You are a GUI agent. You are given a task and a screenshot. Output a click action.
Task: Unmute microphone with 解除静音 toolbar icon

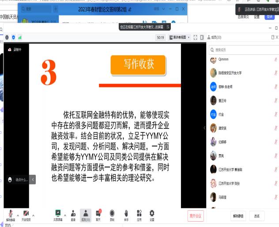(10, 214)
